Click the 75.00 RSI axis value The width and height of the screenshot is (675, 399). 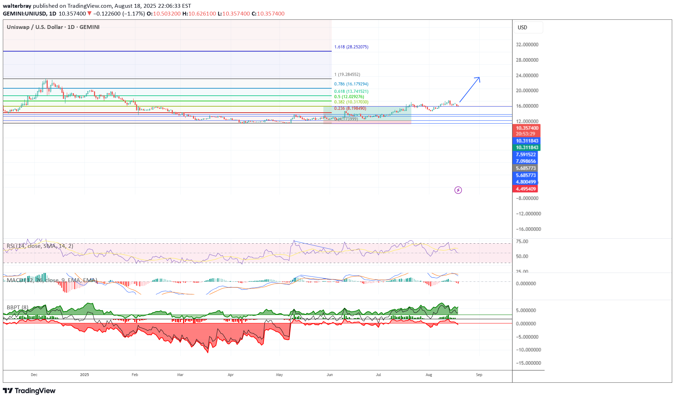tap(522, 242)
